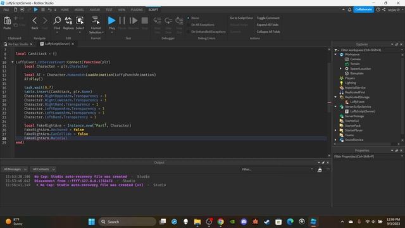
Task: Select On All Exceptions option
Action: (x=201, y=25)
